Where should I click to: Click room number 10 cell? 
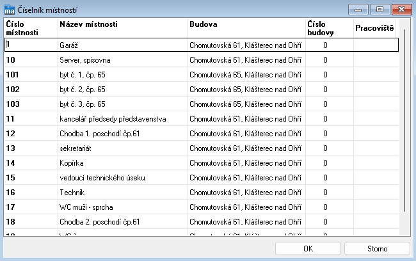coord(31,59)
